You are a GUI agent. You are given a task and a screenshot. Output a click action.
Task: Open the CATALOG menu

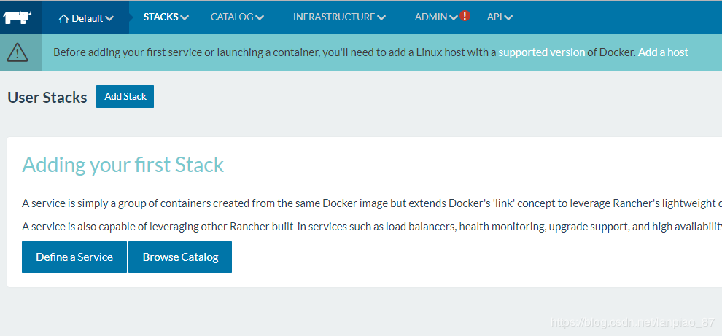click(232, 17)
